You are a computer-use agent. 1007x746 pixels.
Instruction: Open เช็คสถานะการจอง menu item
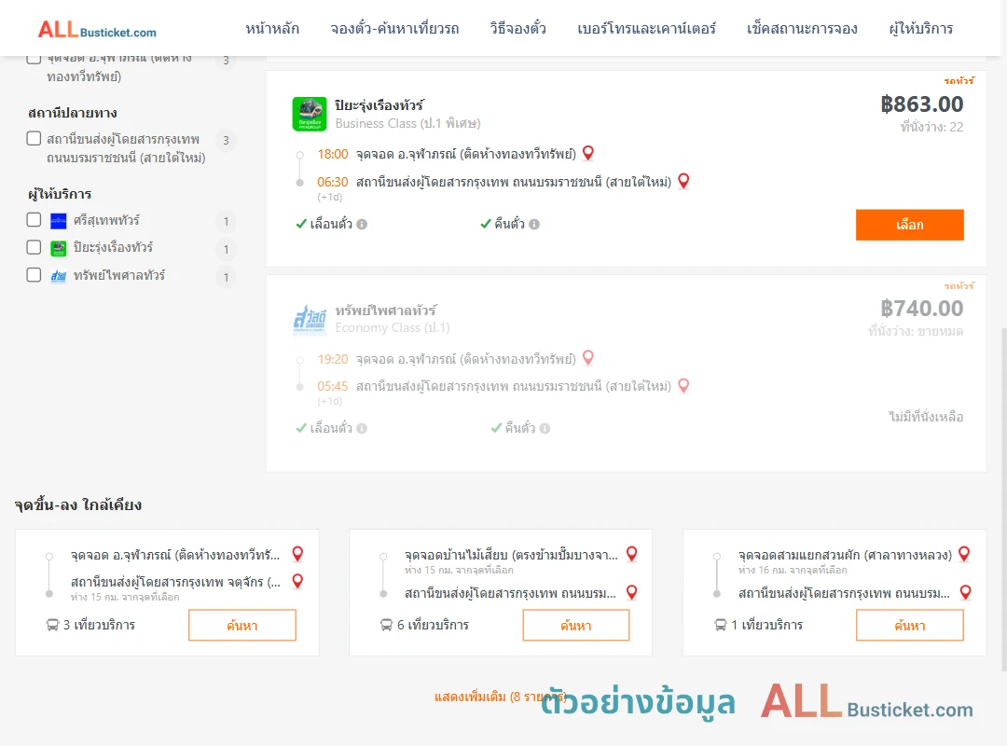(802, 29)
